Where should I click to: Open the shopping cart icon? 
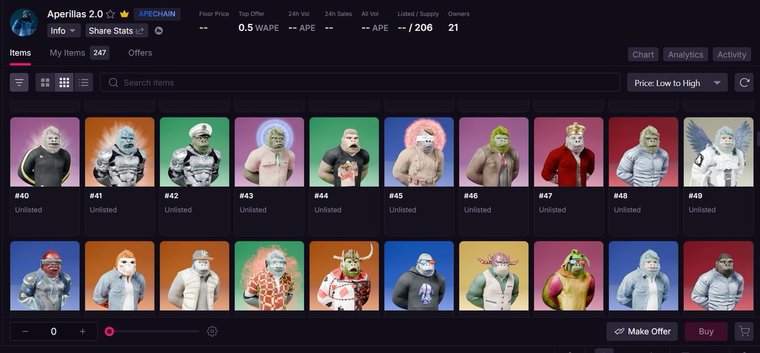(x=744, y=331)
